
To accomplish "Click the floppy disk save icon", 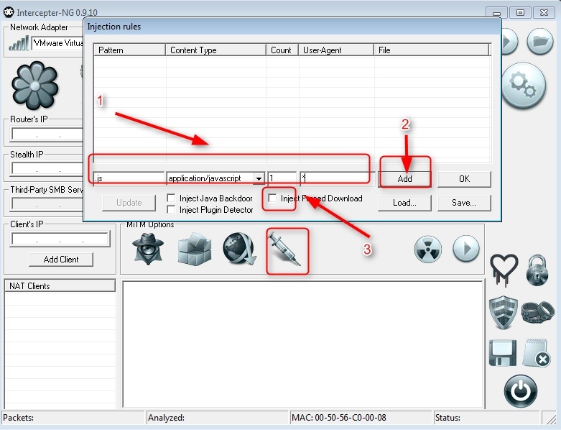I will pos(504,353).
